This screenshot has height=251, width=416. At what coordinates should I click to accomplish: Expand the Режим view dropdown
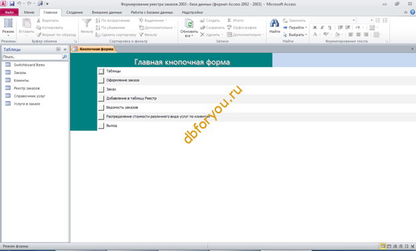coord(8,35)
